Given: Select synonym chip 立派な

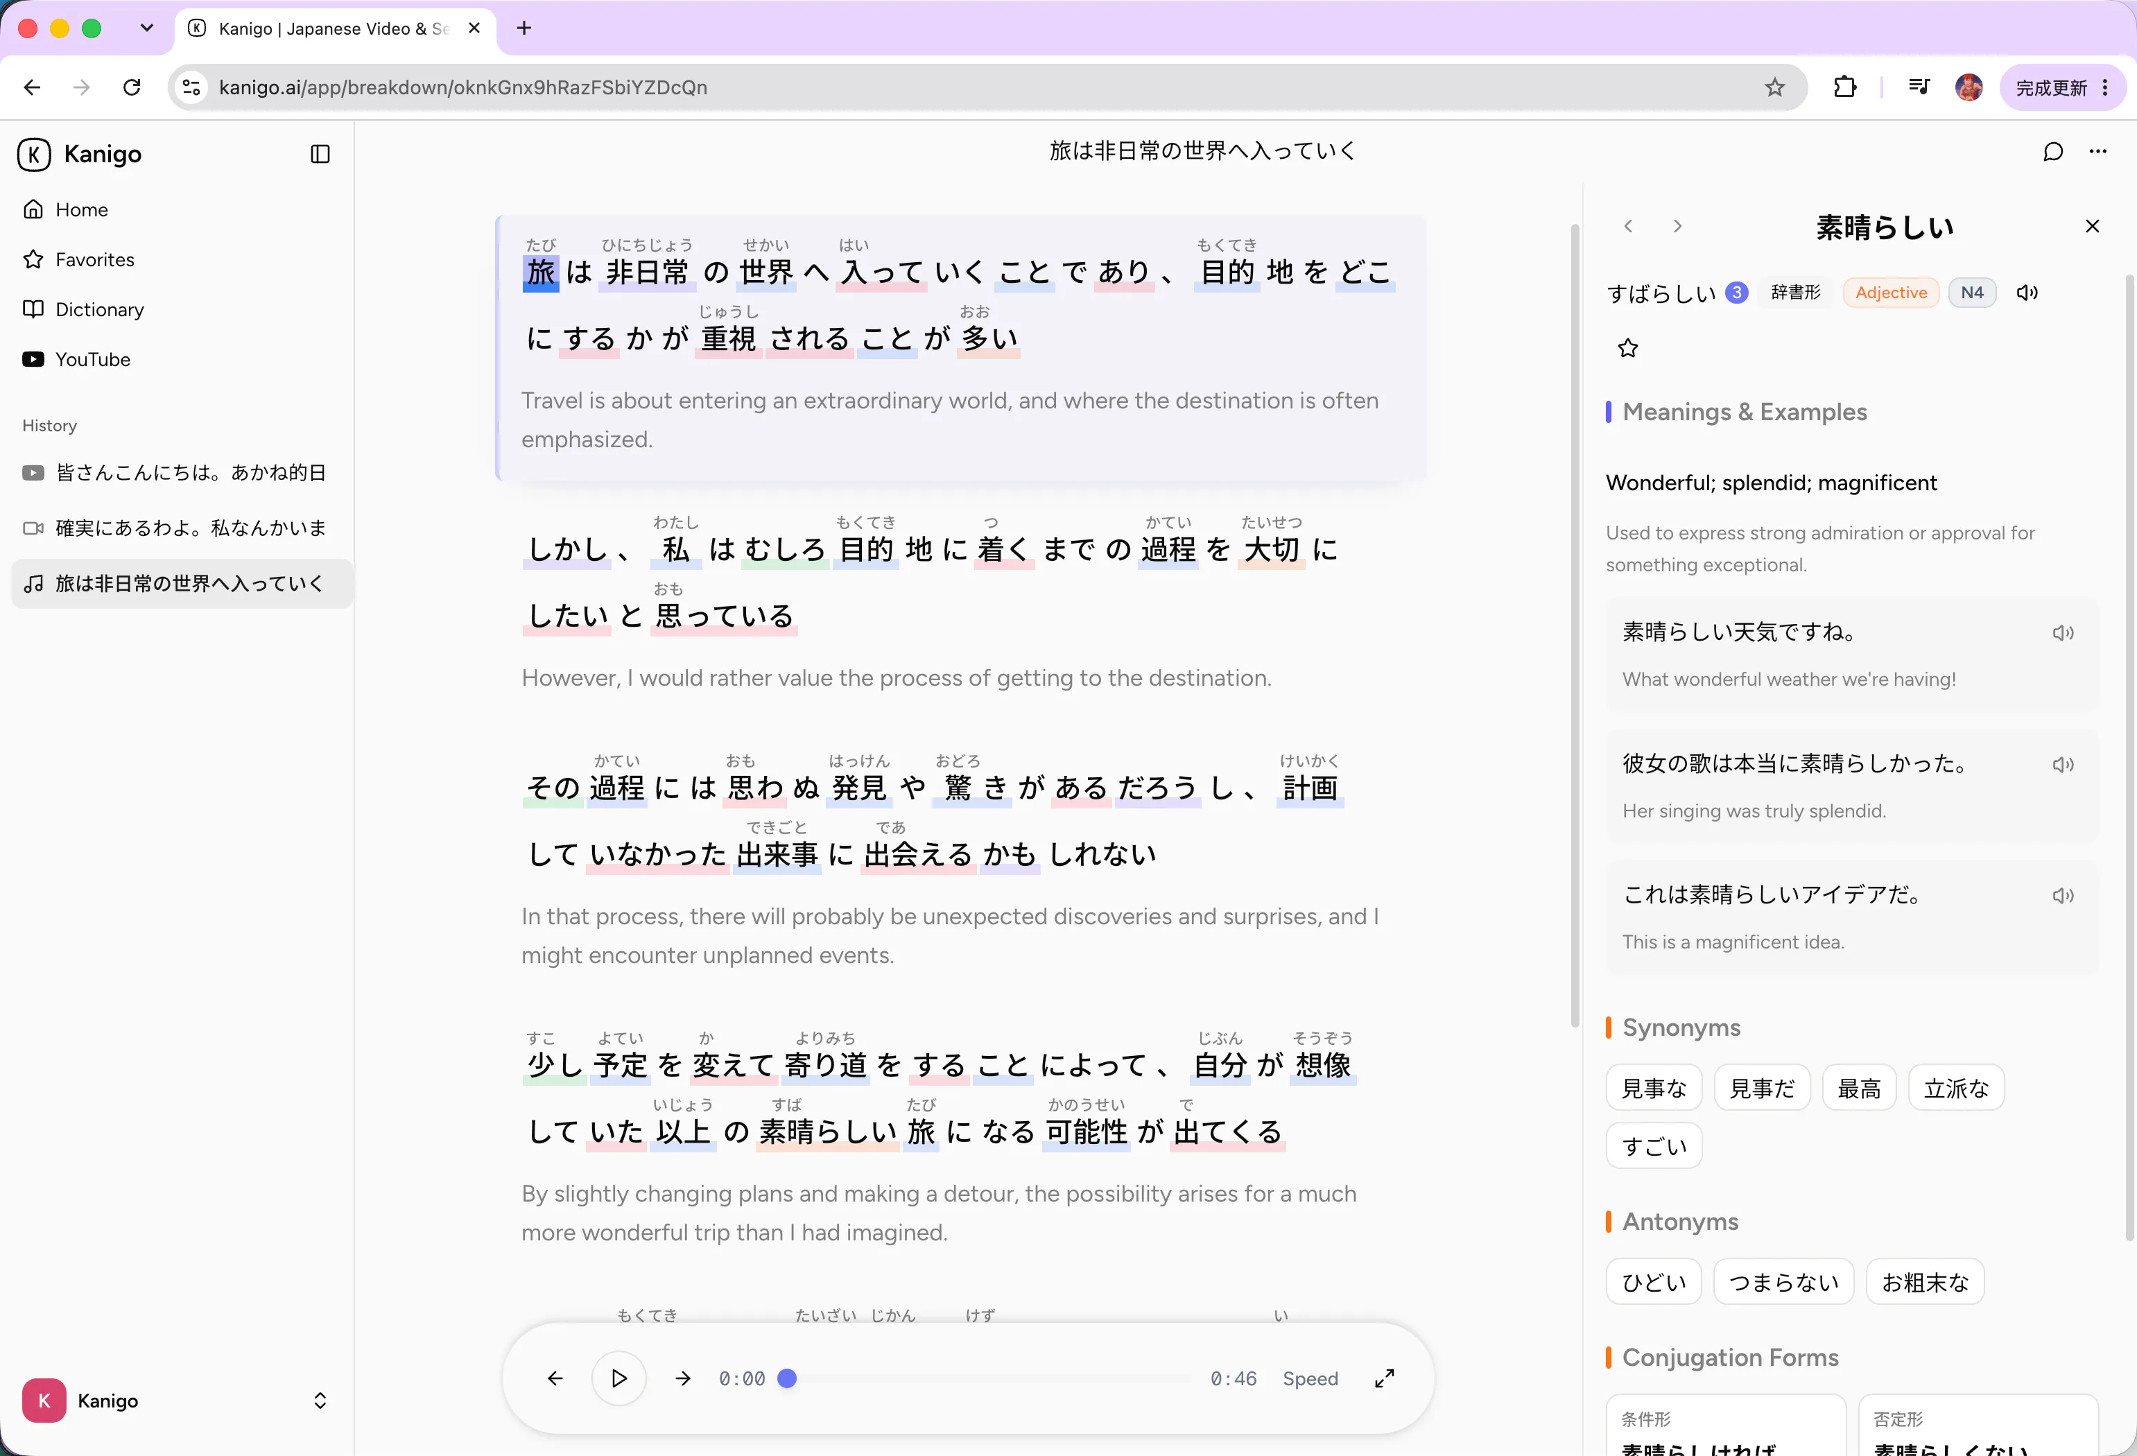Looking at the screenshot, I should coord(1956,1089).
